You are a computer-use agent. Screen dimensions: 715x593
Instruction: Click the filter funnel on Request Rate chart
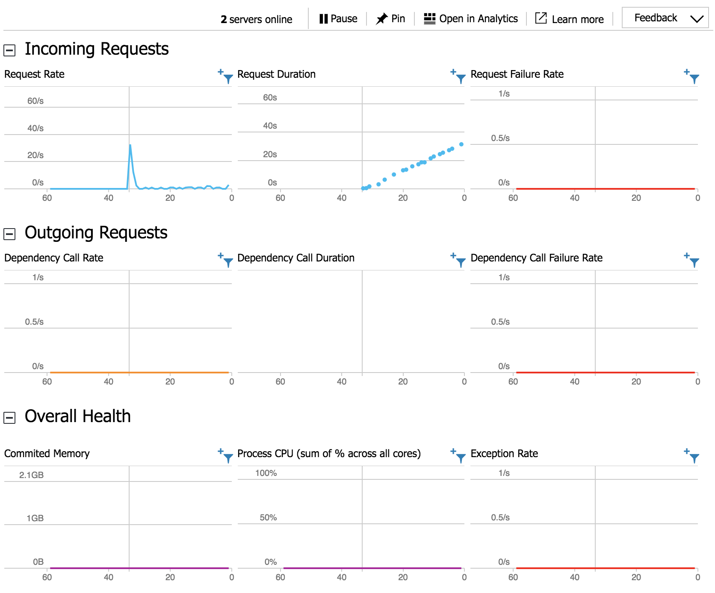pyautogui.click(x=227, y=79)
